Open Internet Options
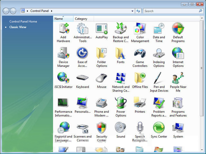Image resolution: width=206 pixels, height=154 pixels. tap(178, 58)
